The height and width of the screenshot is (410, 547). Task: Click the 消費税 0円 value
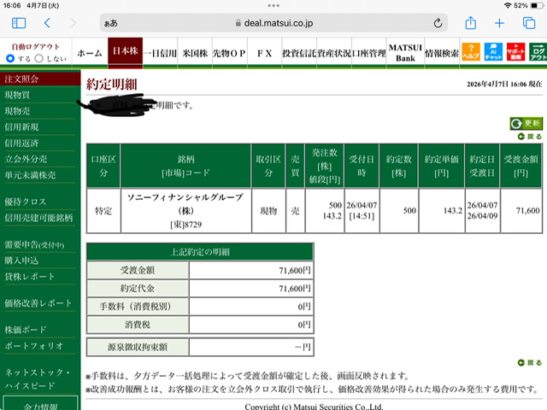tap(304, 325)
